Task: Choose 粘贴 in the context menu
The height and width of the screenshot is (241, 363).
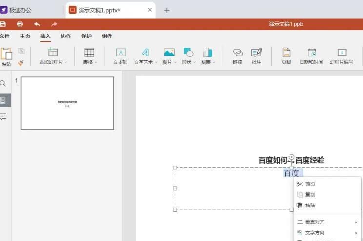Action: 327,205
